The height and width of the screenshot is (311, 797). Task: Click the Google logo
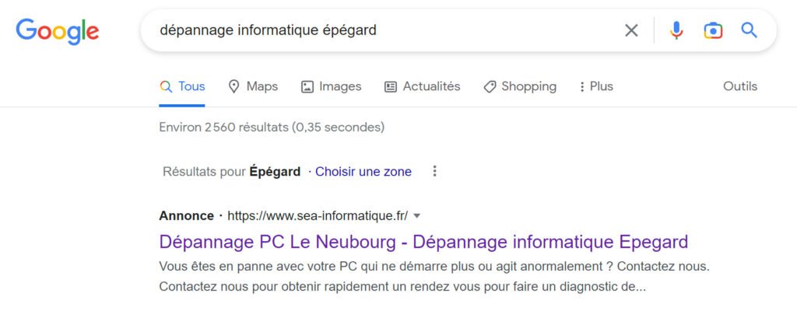58,32
